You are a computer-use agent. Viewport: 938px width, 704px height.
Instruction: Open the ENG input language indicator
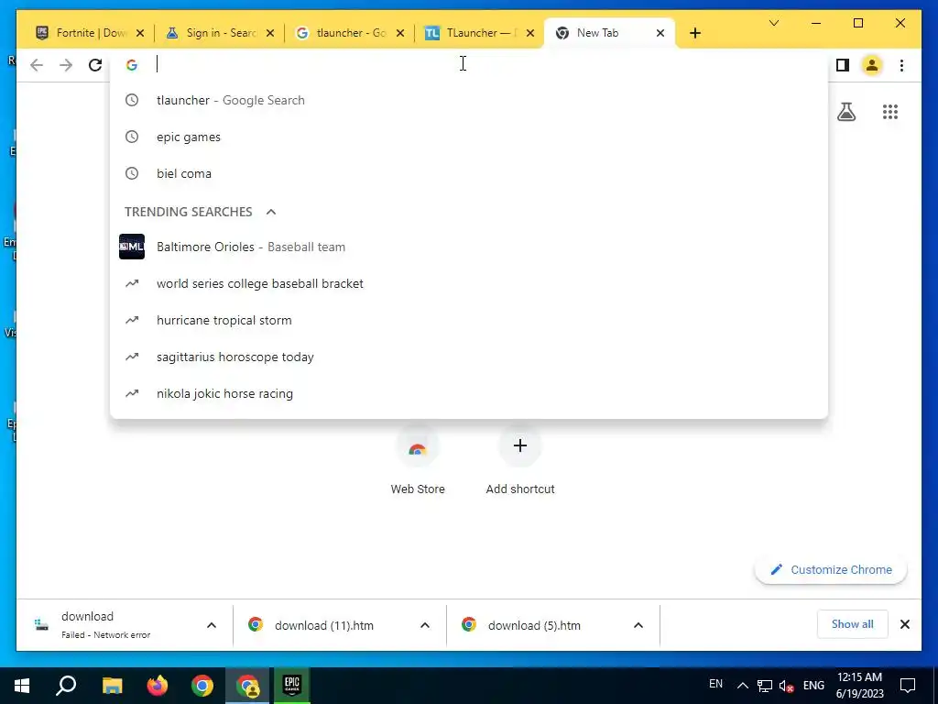(813, 686)
